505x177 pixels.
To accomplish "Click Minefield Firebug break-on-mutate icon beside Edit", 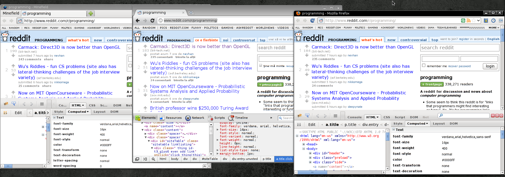I will 5,113.
